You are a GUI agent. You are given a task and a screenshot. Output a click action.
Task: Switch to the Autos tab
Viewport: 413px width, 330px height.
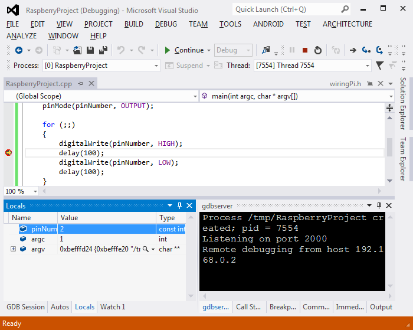coord(60,307)
